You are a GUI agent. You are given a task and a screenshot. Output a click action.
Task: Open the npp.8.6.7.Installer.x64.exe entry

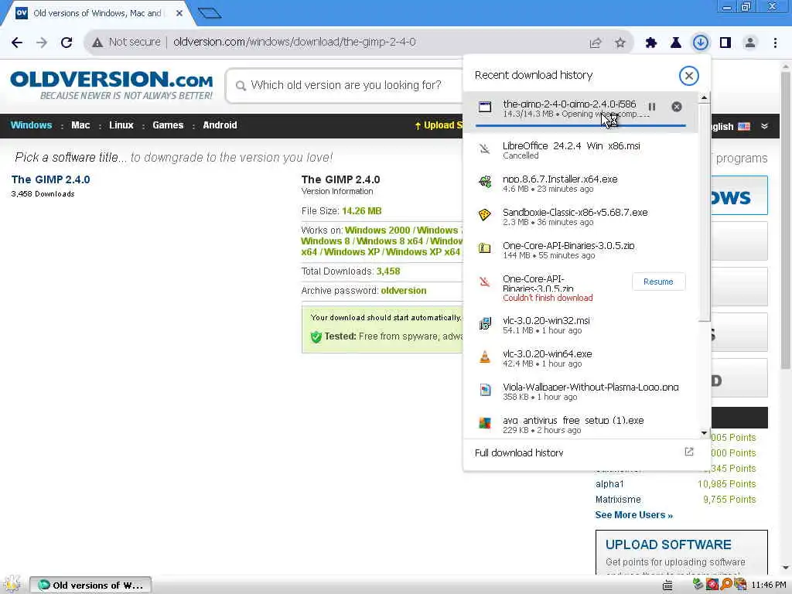[x=580, y=183]
